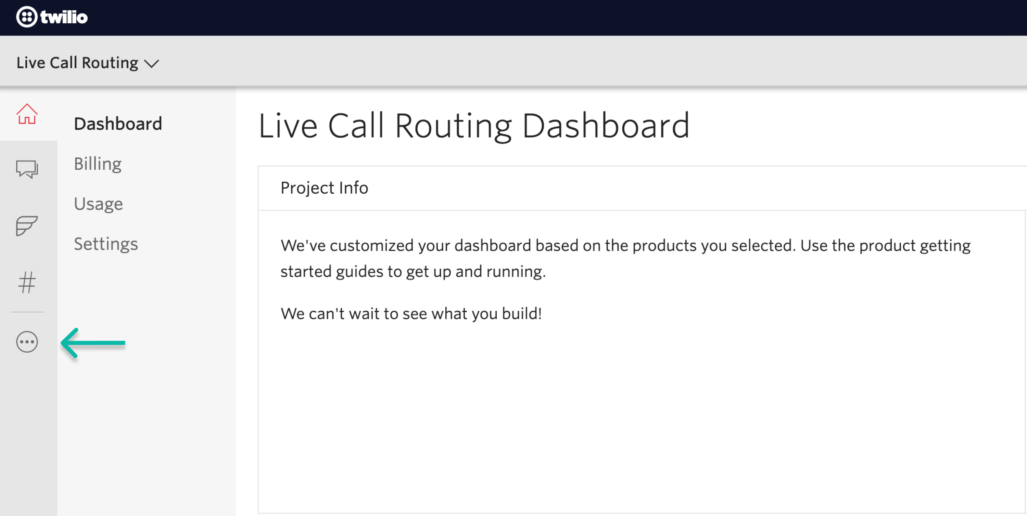Screen dimensions: 1027x516
Task: Click the Twilio circular logo icon
Action: [x=26, y=17]
